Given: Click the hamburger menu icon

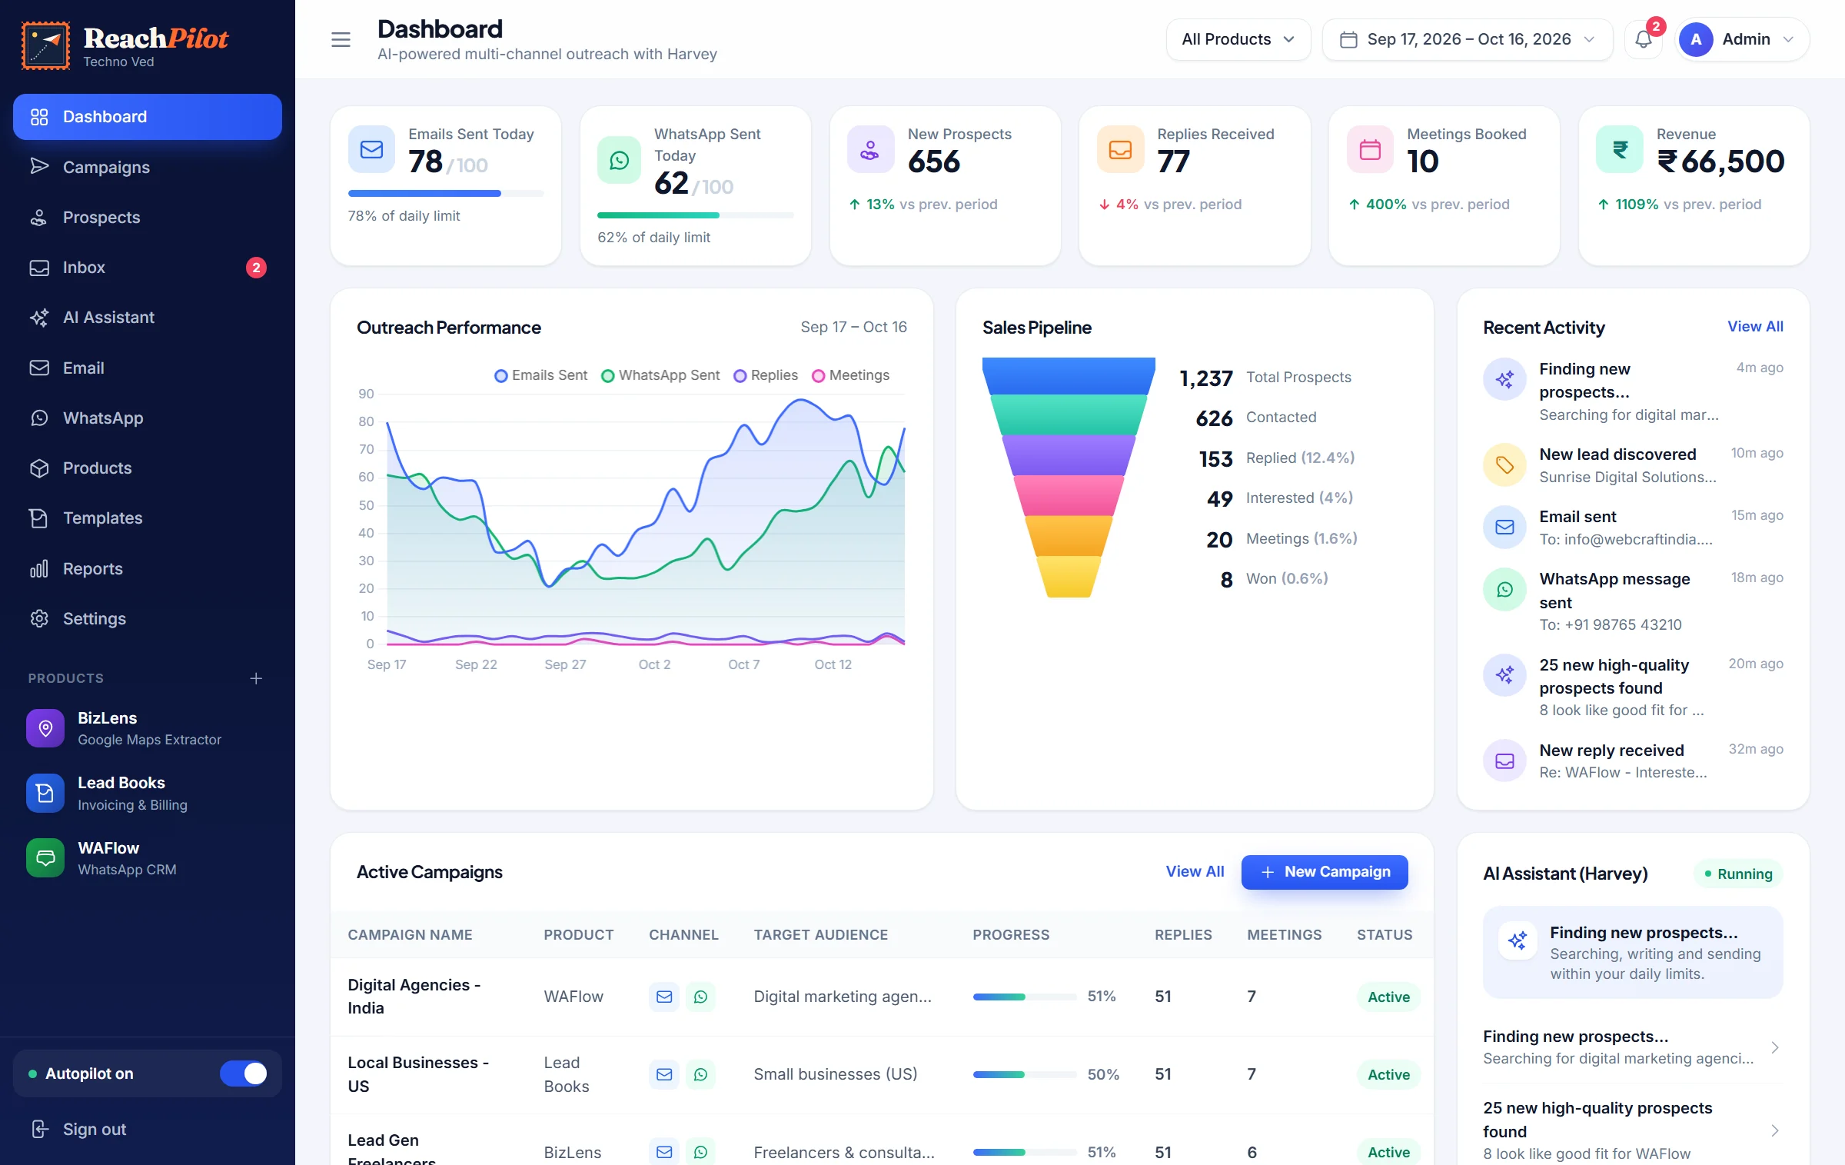Looking at the screenshot, I should point(341,39).
